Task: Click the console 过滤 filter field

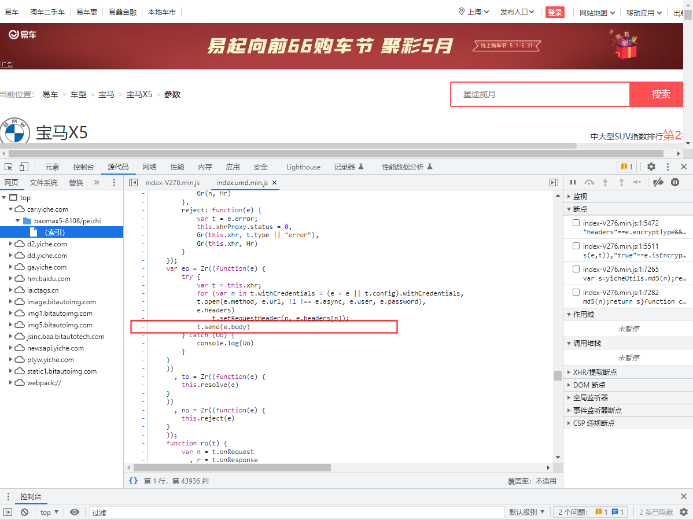Action: [297, 512]
